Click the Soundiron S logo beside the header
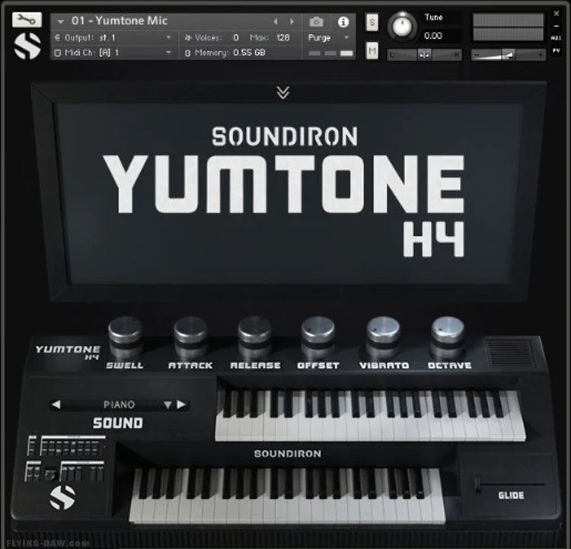This screenshot has width=571, height=549. [27, 46]
